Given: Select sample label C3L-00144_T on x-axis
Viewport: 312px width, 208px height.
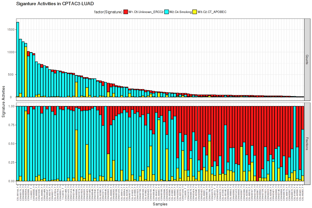Looking at the screenshot, I should tap(18, 194).
